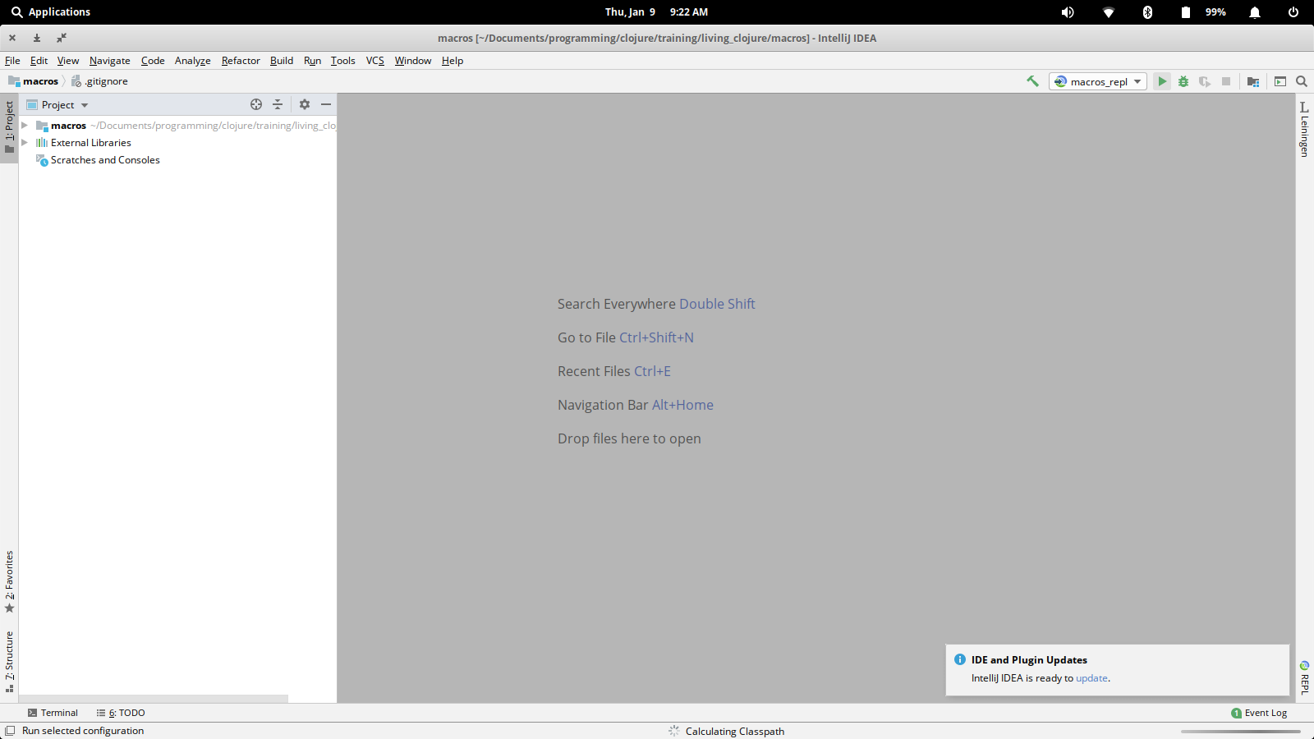Open the Tools menu
The height and width of the screenshot is (739, 1314).
coord(343,61)
